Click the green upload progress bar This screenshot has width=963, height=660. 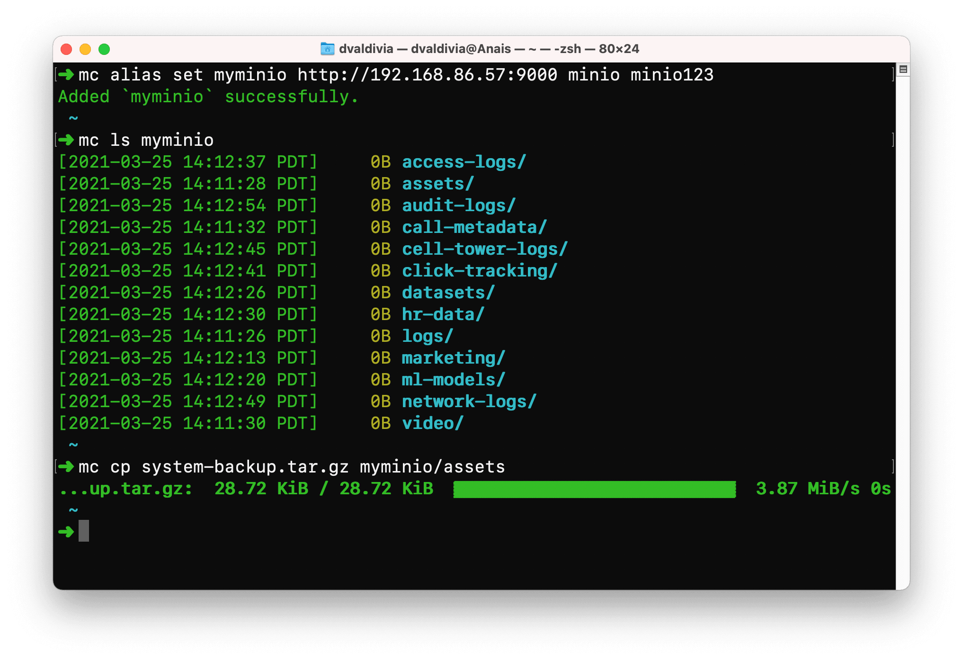click(x=594, y=489)
